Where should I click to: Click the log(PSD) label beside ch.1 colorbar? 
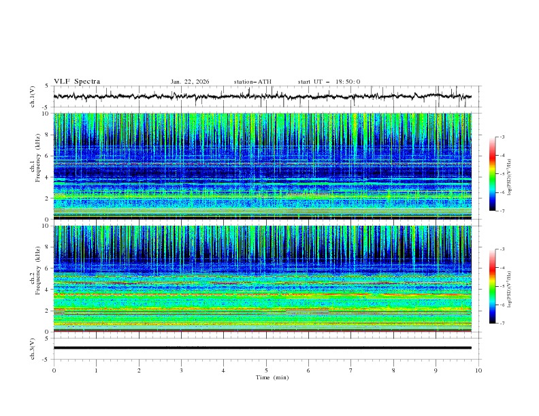tap(510, 177)
